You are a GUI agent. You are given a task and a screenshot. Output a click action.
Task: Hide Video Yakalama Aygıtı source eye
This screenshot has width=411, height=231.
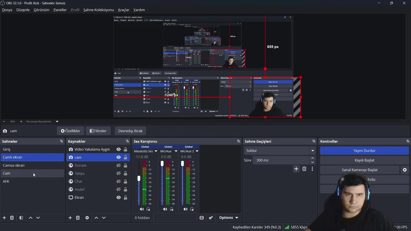coord(118,149)
